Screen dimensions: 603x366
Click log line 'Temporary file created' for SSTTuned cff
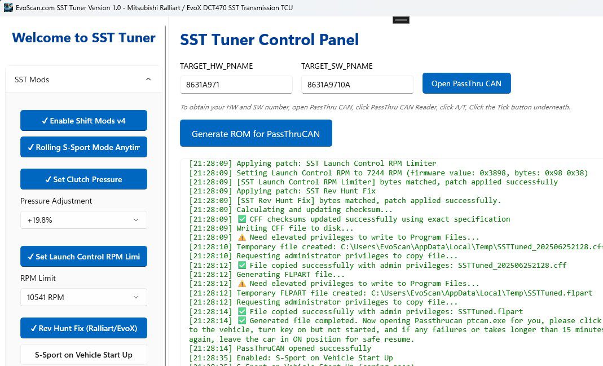click(x=396, y=247)
